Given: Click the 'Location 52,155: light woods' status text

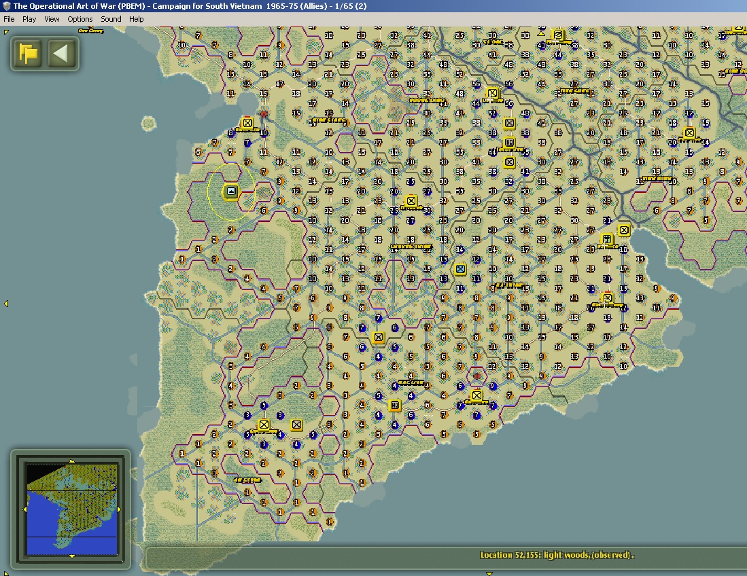Looking at the screenshot, I should click(x=557, y=555).
